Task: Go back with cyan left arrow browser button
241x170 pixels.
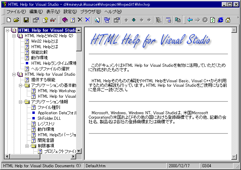Action: click(x=190, y=20)
